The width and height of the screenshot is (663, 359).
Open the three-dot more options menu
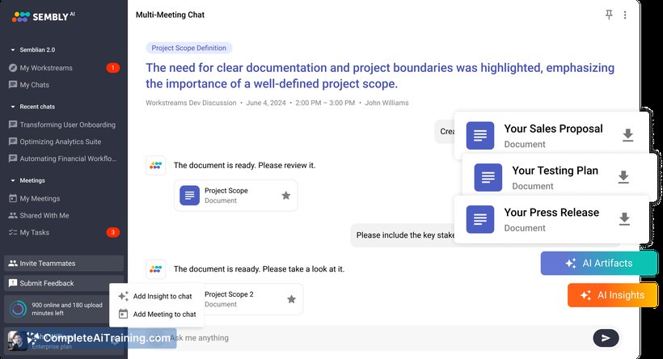[625, 15]
